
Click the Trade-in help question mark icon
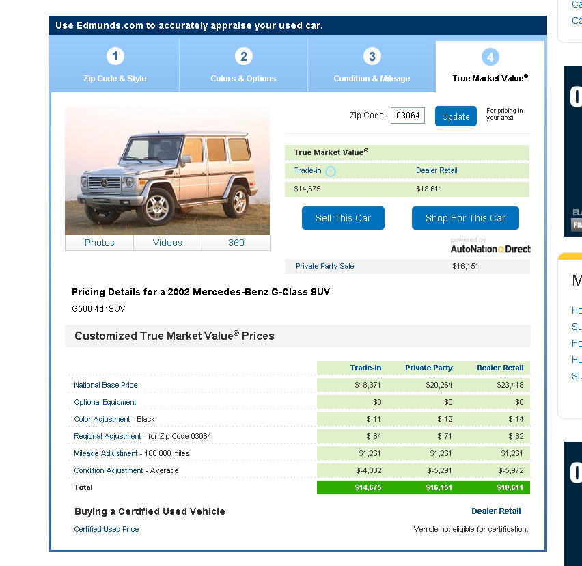click(x=331, y=172)
